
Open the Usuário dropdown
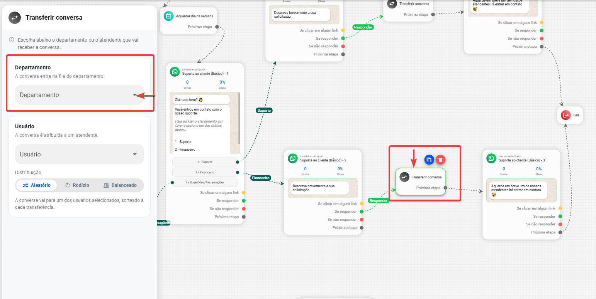(x=80, y=154)
